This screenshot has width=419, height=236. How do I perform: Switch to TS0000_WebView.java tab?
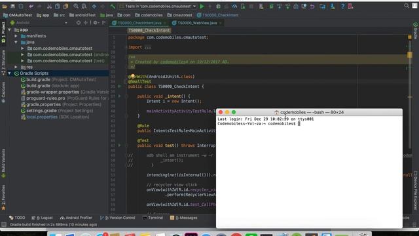[x=197, y=23]
